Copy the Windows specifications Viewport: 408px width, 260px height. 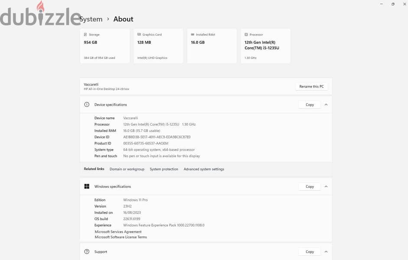pos(310,186)
